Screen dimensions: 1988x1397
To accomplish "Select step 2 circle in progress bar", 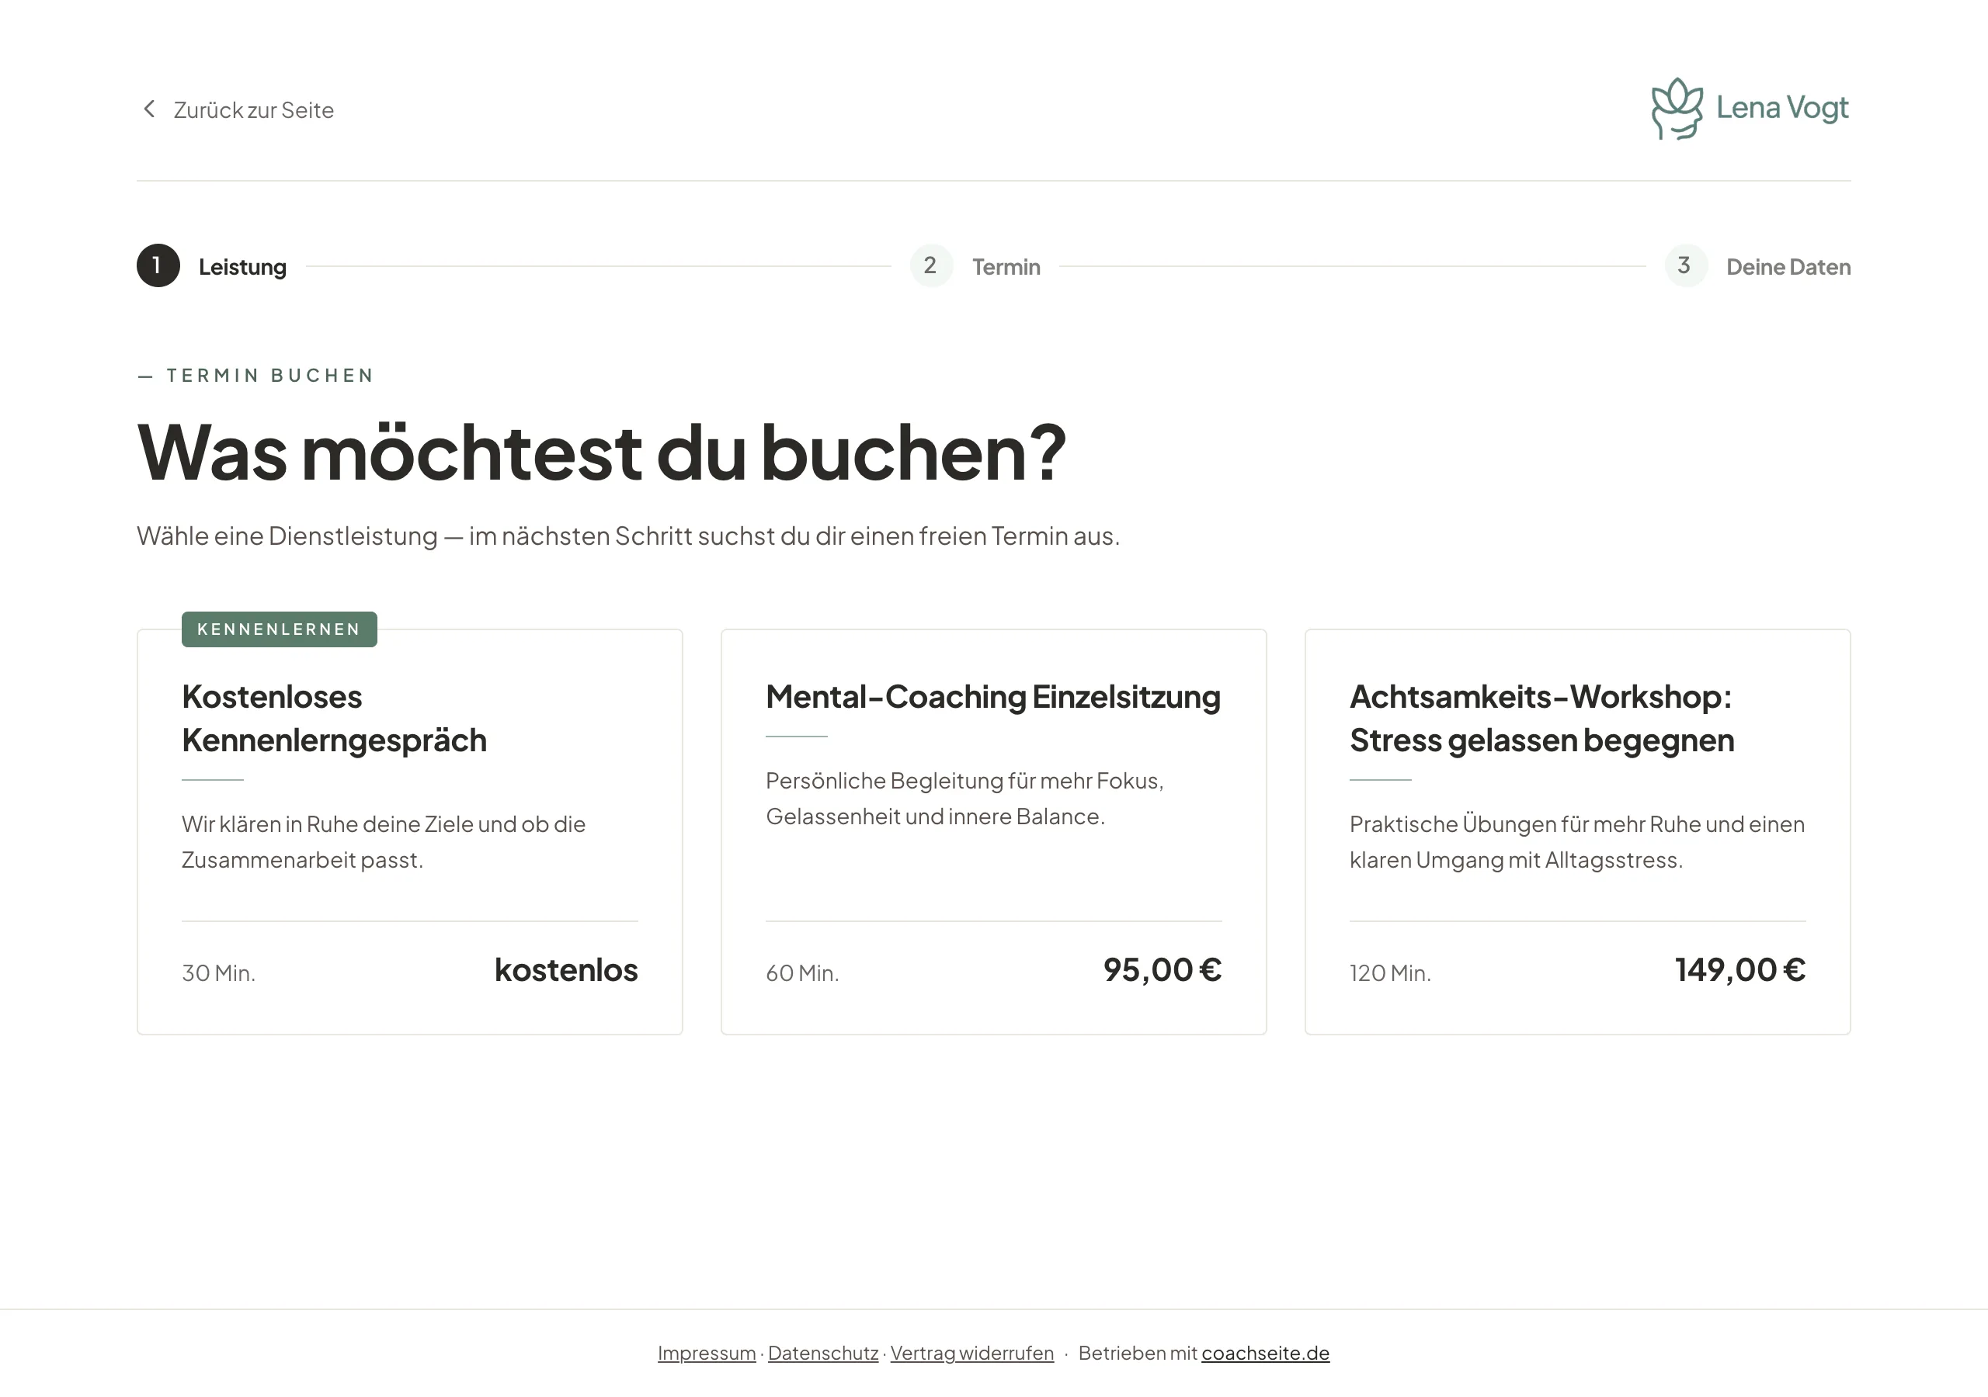I will coord(931,265).
